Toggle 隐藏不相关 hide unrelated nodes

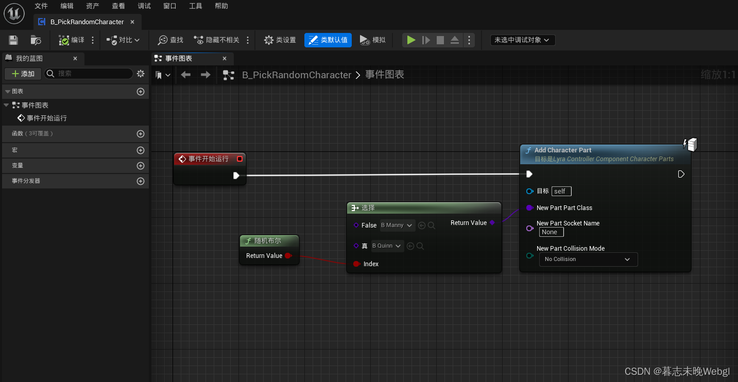(x=216, y=40)
